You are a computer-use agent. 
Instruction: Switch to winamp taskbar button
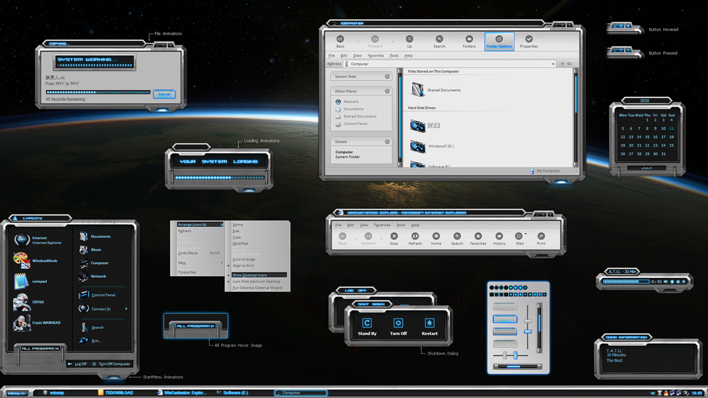pos(54,393)
